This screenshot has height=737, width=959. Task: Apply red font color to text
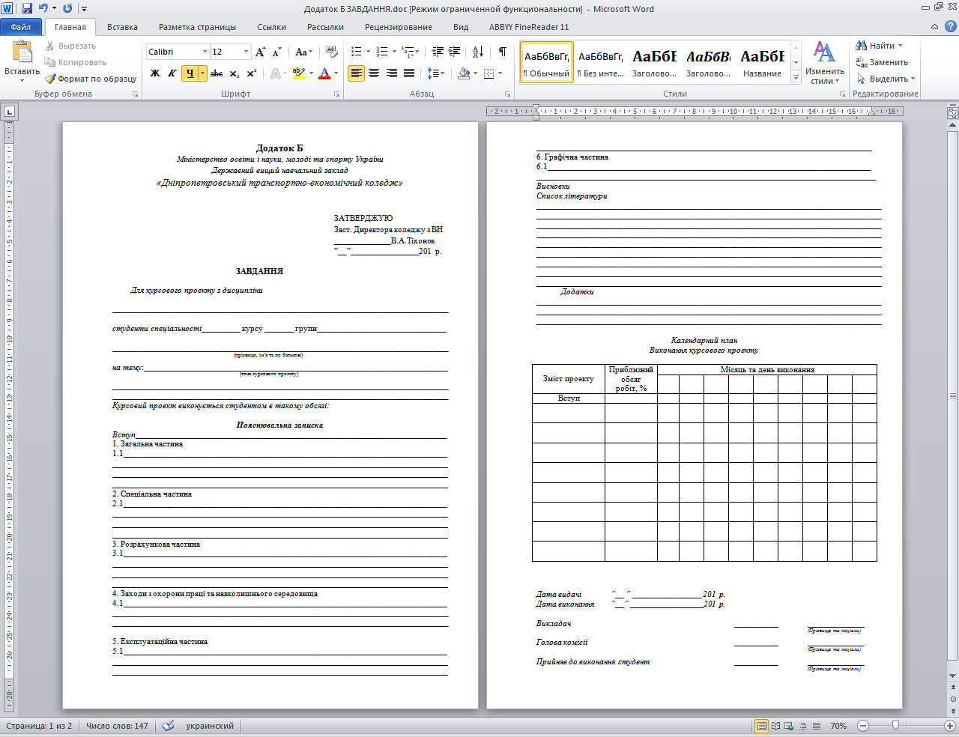324,73
